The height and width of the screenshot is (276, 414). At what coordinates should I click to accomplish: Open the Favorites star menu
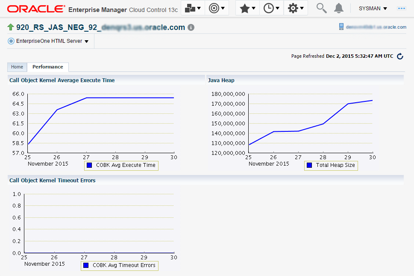coord(247,8)
